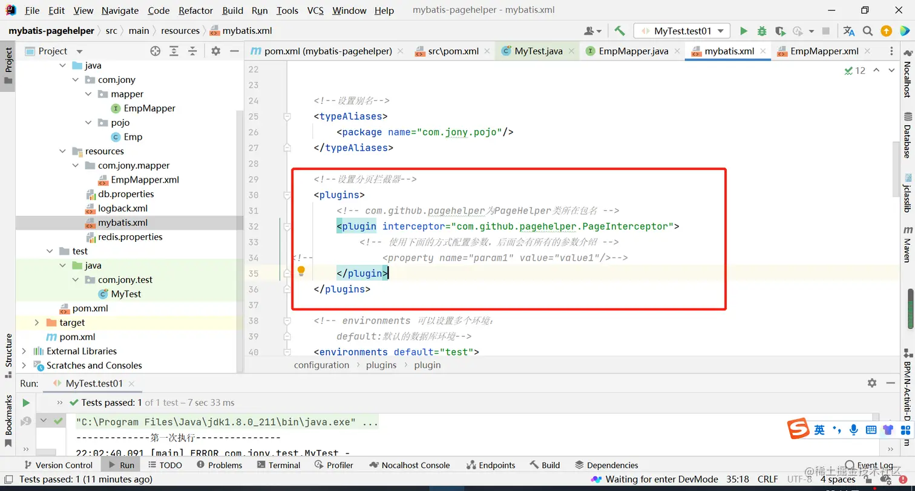Rerun tests with green arrow in Run panel
This screenshot has height=491, width=915.
26,403
